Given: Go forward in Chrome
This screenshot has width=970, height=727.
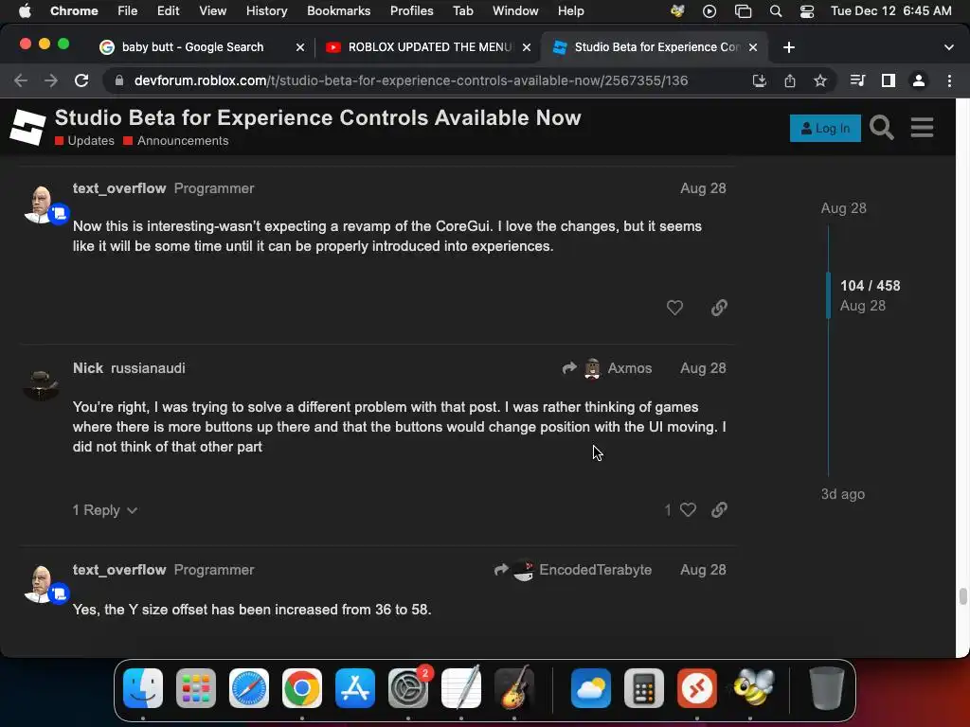Looking at the screenshot, I should click(51, 80).
